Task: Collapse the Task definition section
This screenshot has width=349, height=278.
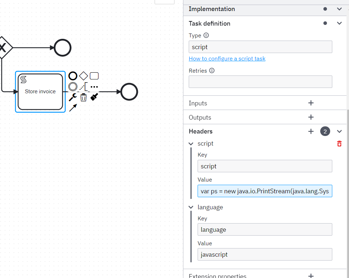Action: 339,23
